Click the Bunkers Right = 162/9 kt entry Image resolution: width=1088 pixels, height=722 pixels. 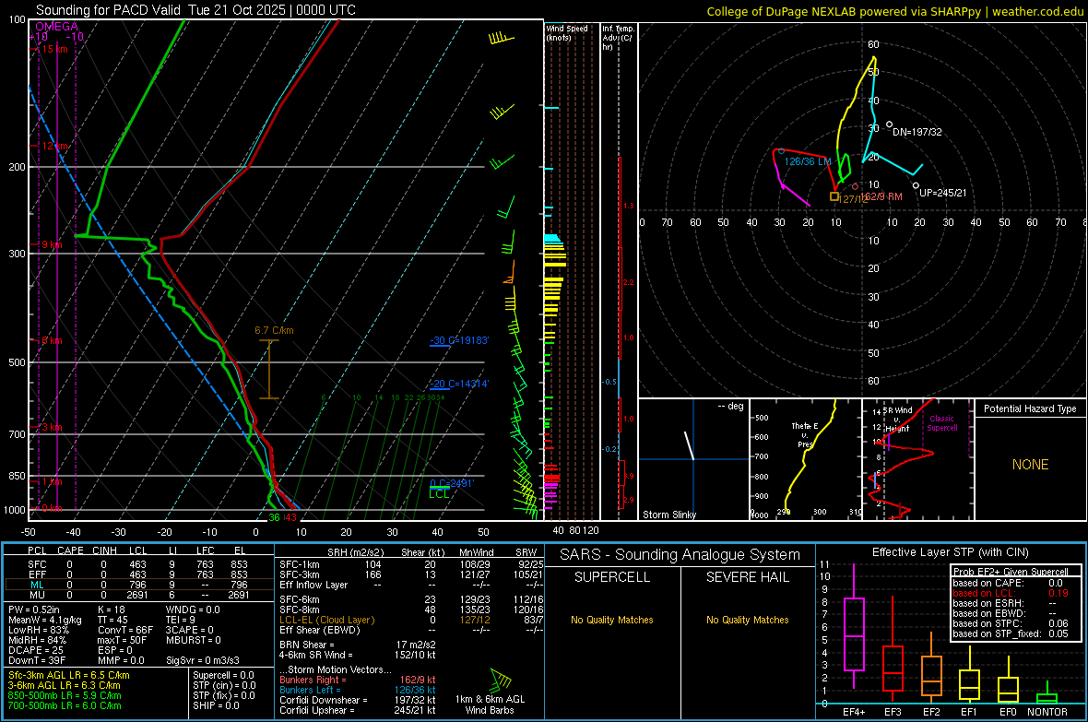point(358,680)
